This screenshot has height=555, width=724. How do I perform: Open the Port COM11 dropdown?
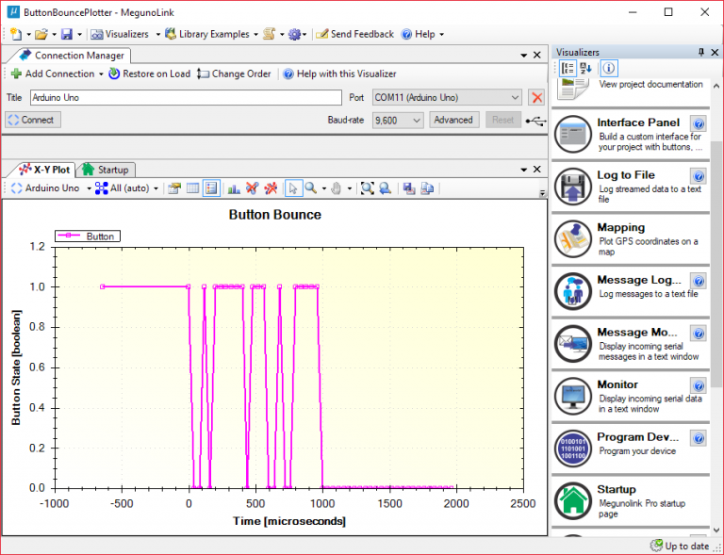514,97
